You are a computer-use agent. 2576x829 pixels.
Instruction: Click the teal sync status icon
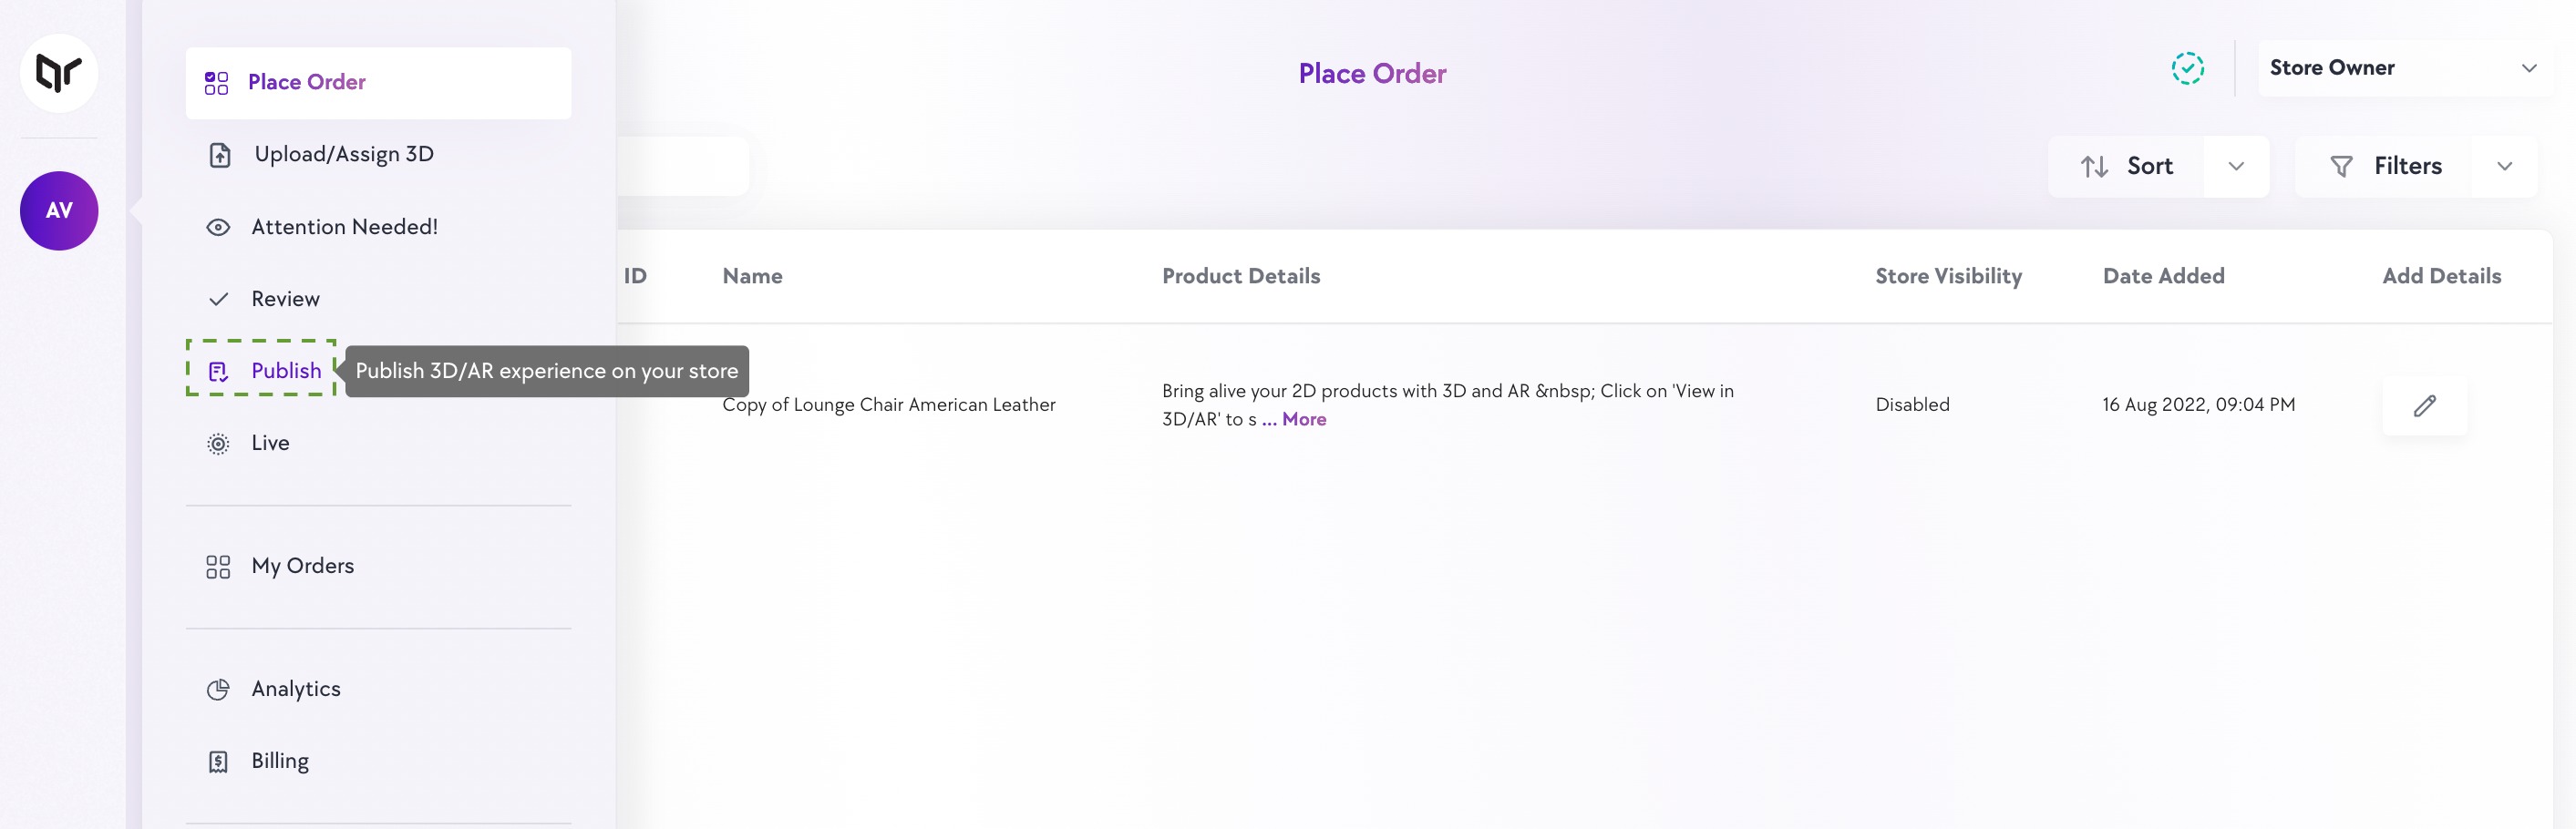tap(2187, 68)
